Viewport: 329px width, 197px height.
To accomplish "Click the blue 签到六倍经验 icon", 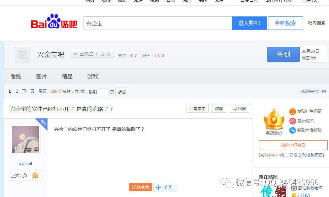I will tap(293, 130).
